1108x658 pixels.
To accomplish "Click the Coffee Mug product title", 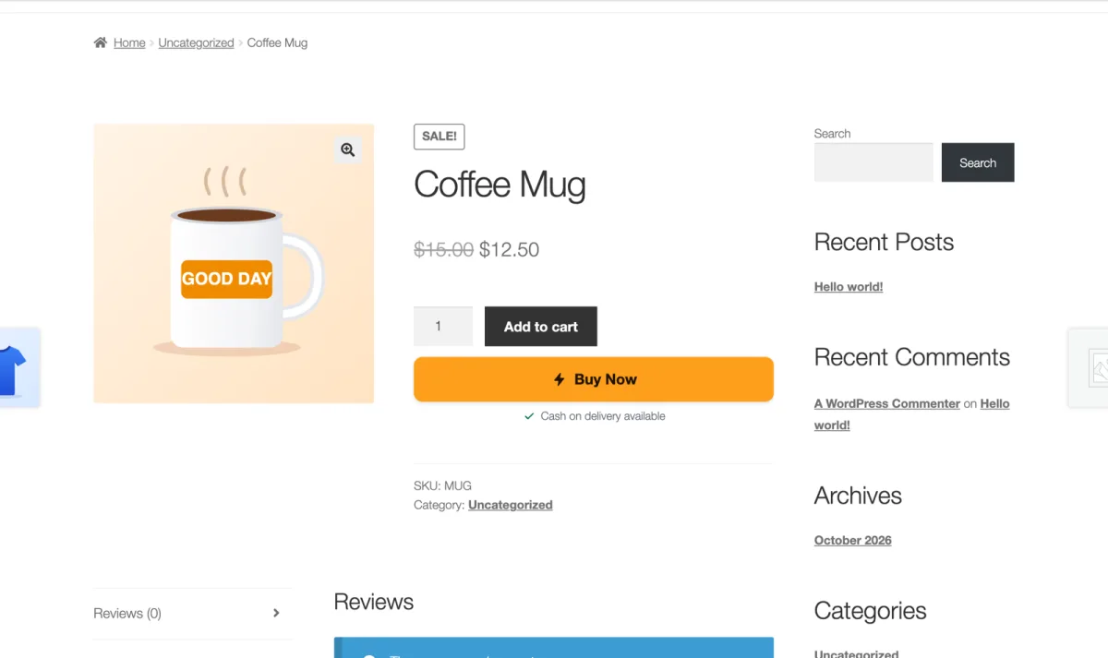I will (500, 184).
